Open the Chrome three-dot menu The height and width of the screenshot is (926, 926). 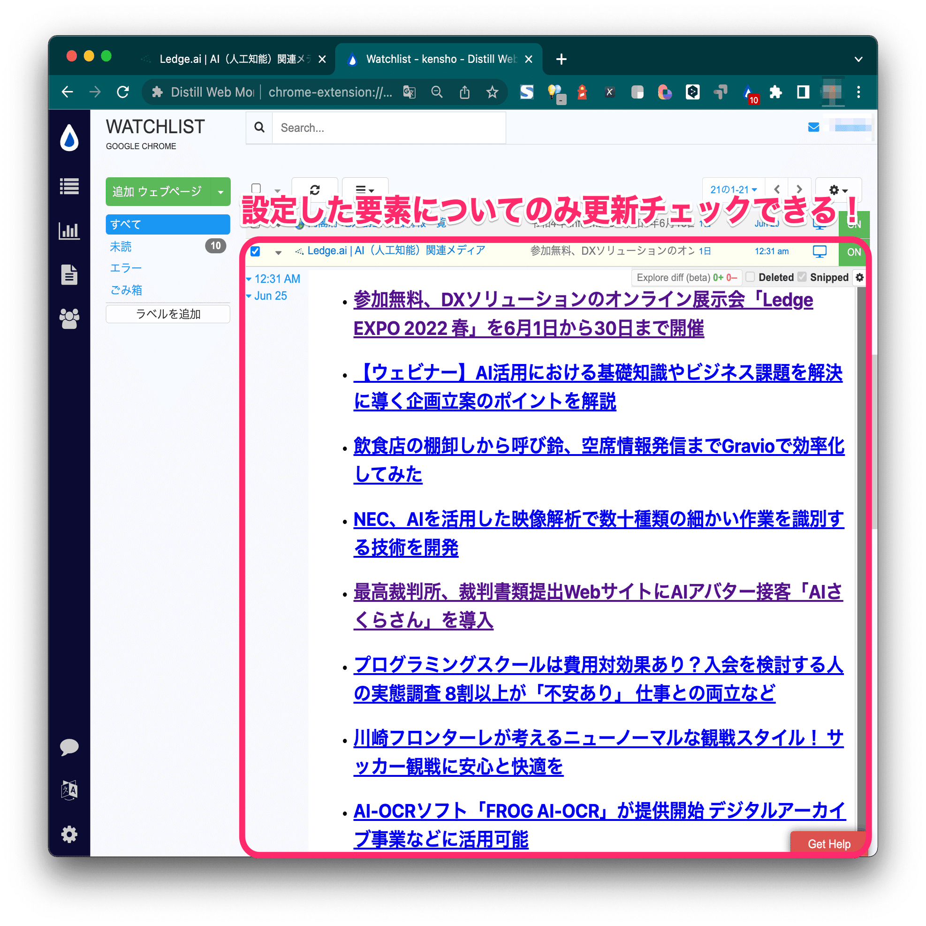coord(858,91)
